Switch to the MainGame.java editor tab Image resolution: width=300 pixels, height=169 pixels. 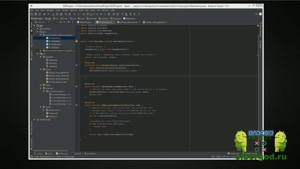[105, 22]
